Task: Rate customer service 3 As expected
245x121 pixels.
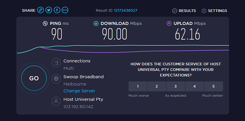Action: tap(176, 86)
